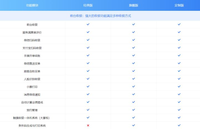
Task: Click the 定制版 checkmark for 微信扫码收银
Action: 179,40
